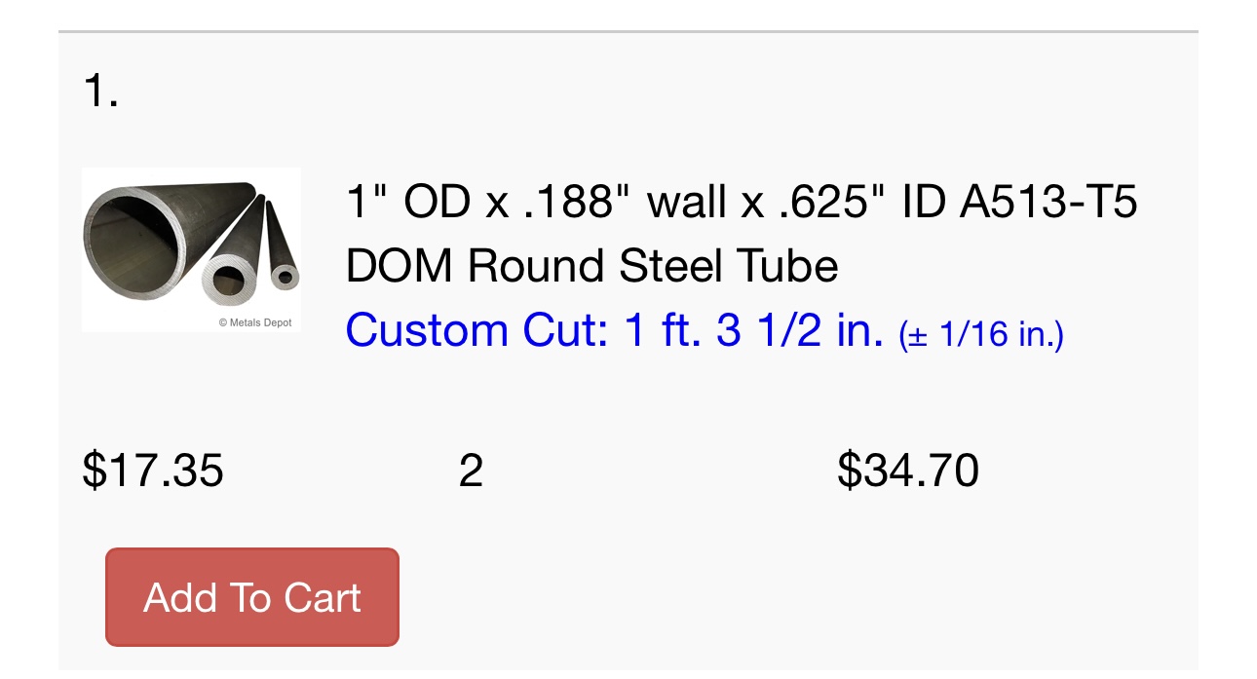The height and width of the screenshot is (679, 1257).
Task: Select the $17.35 unit price
Action: 153,471
